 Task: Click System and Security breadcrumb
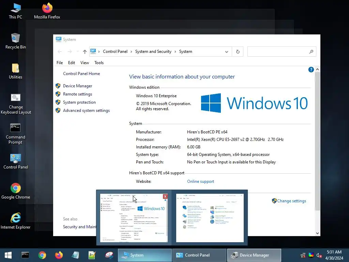(153, 52)
